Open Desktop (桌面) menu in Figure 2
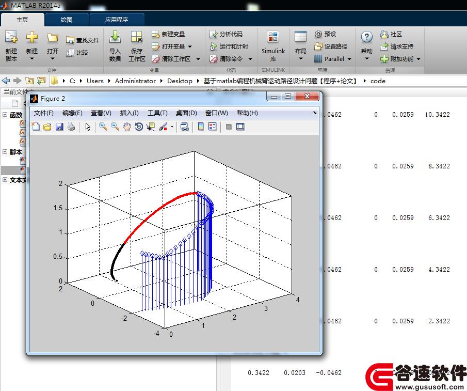Screen dimensions: 467x391 [186, 113]
